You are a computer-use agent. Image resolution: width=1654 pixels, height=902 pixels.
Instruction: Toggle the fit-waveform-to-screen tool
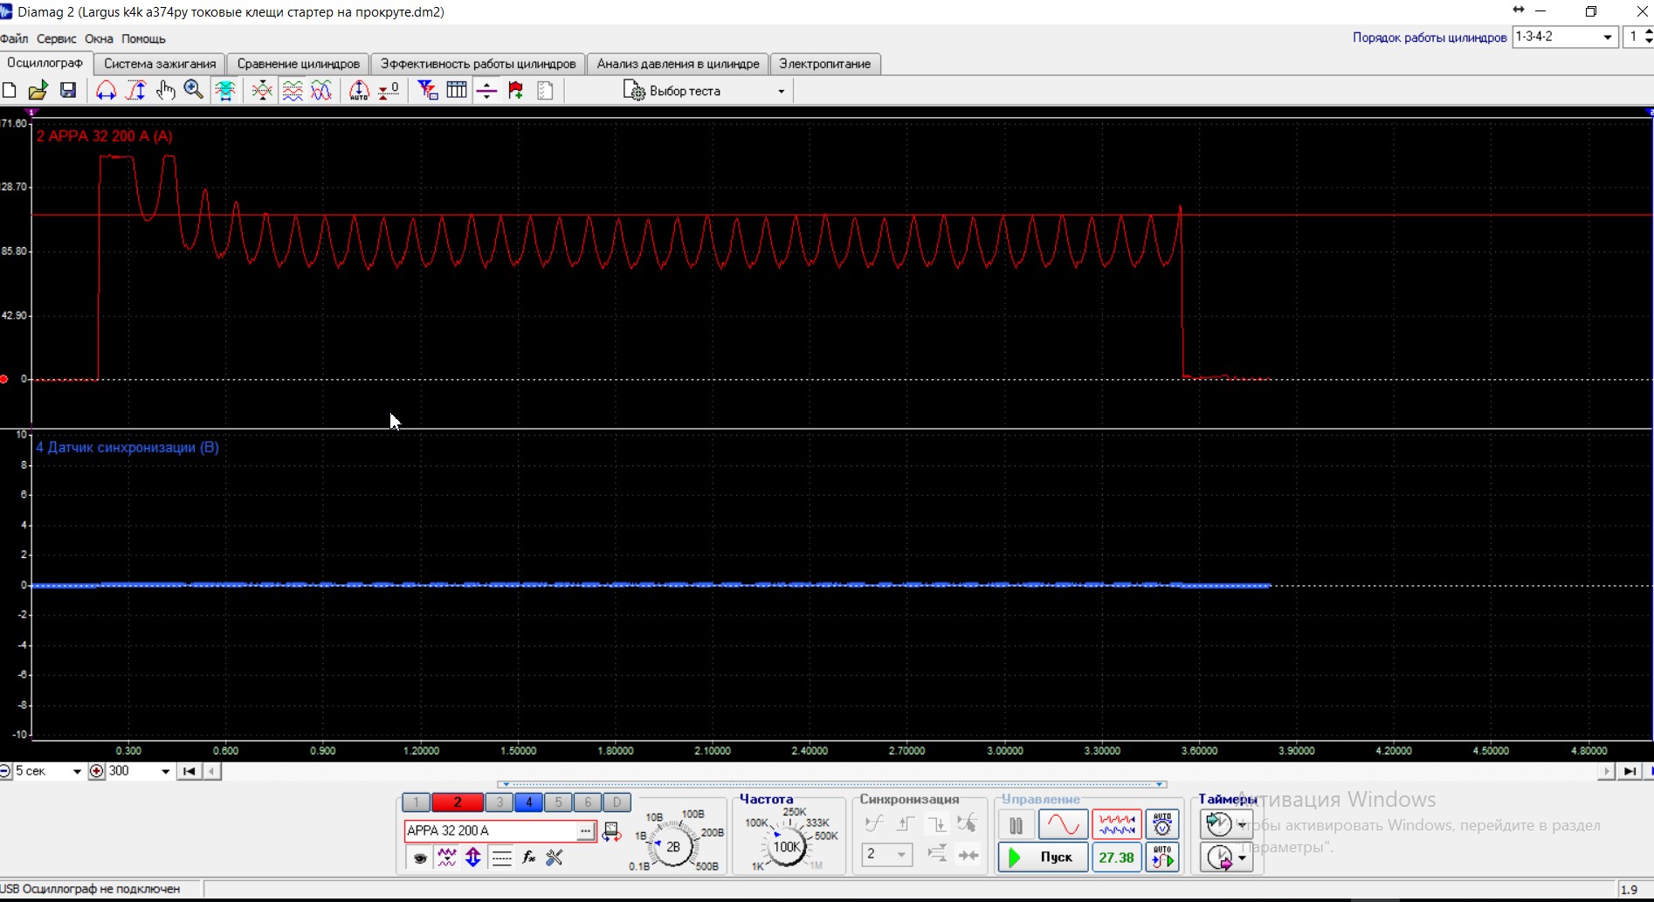coord(225,91)
